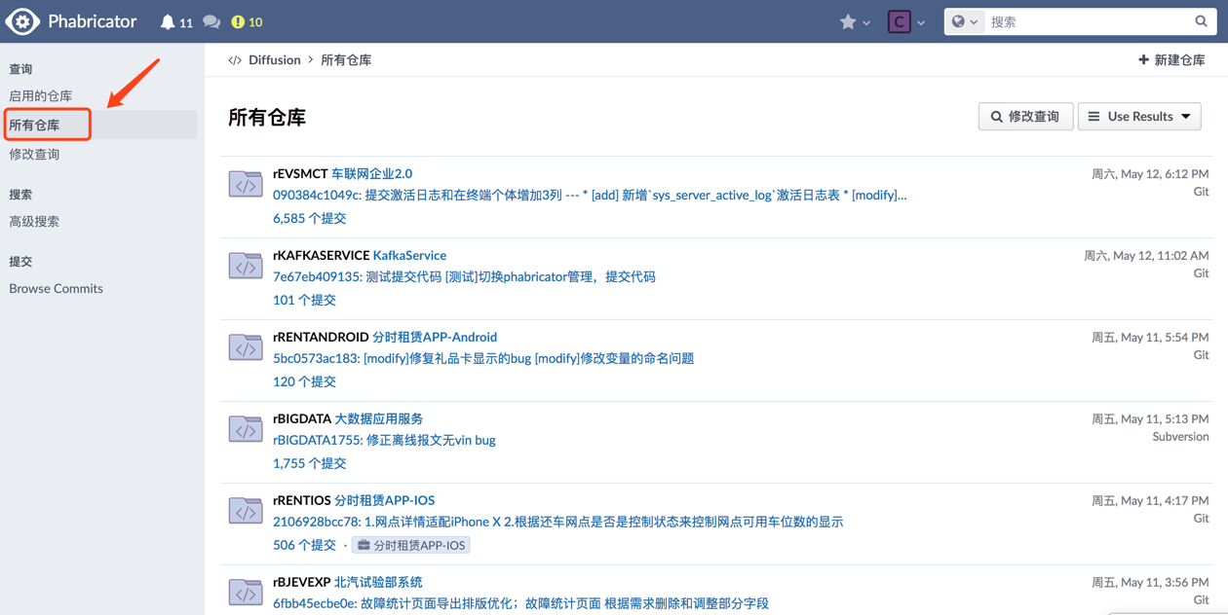The width and height of the screenshot is (1228, 615).
Task: Click the rRENTIOS repository callsign text
Action: tap(302, 500)
